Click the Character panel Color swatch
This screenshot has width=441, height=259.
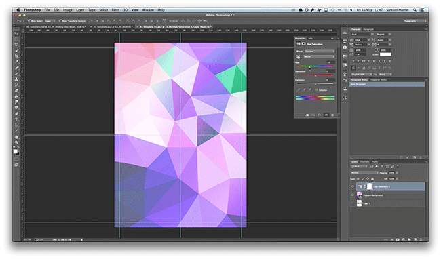tap(385, 54)
